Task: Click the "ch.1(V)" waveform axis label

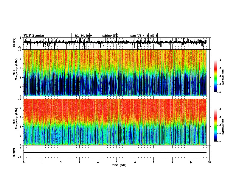Action: click(14, 42)
